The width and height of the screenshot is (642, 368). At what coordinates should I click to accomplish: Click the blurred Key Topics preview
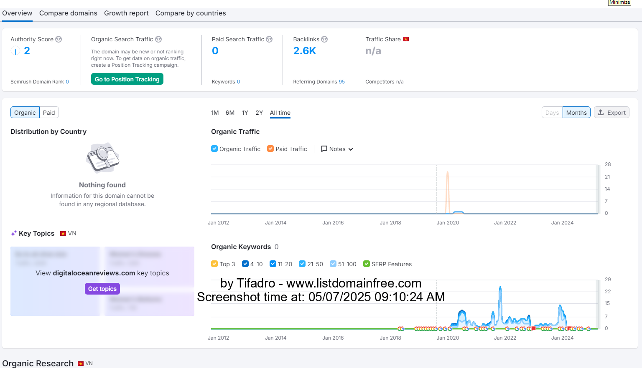tap(102, 281)
